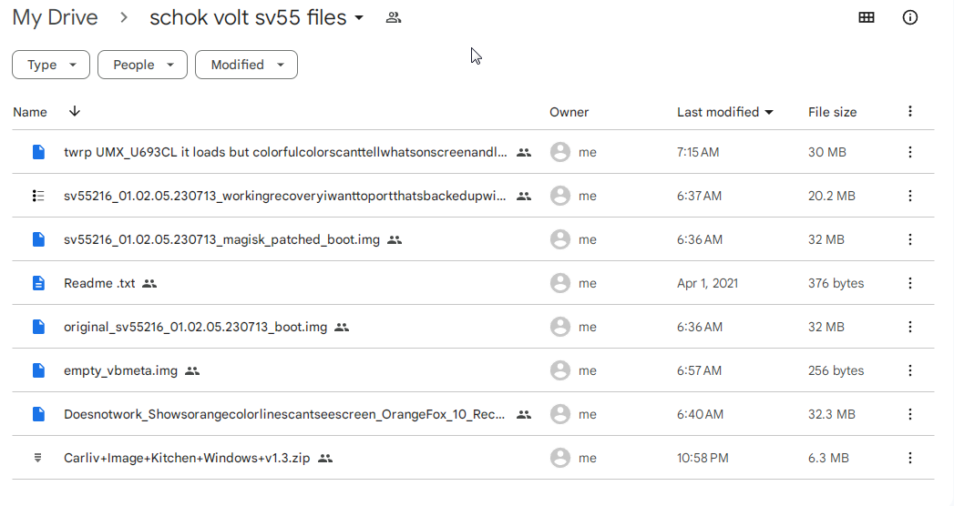The height and width of the screenshot is (506, 954).
Task: Open more actions for magisk_patched_boot.img
Action: coord(910,239)
